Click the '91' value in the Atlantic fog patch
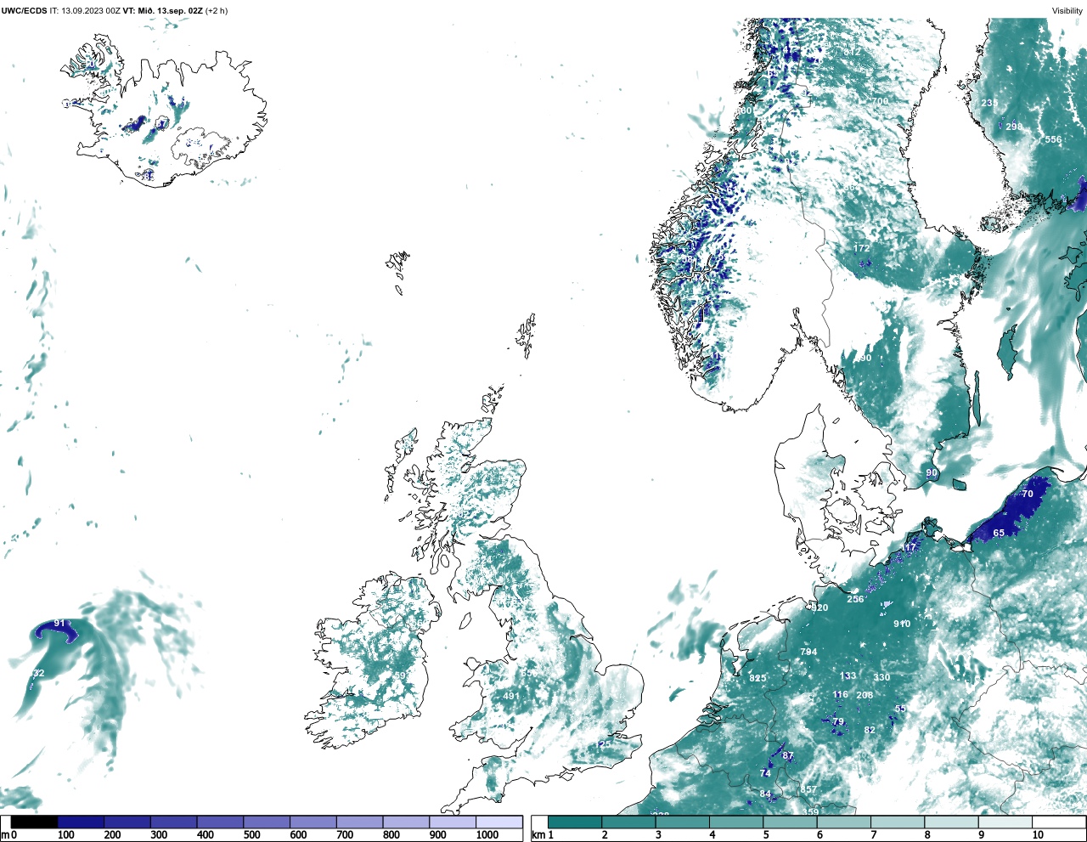 pyautogui.click(x=59, y=624)
